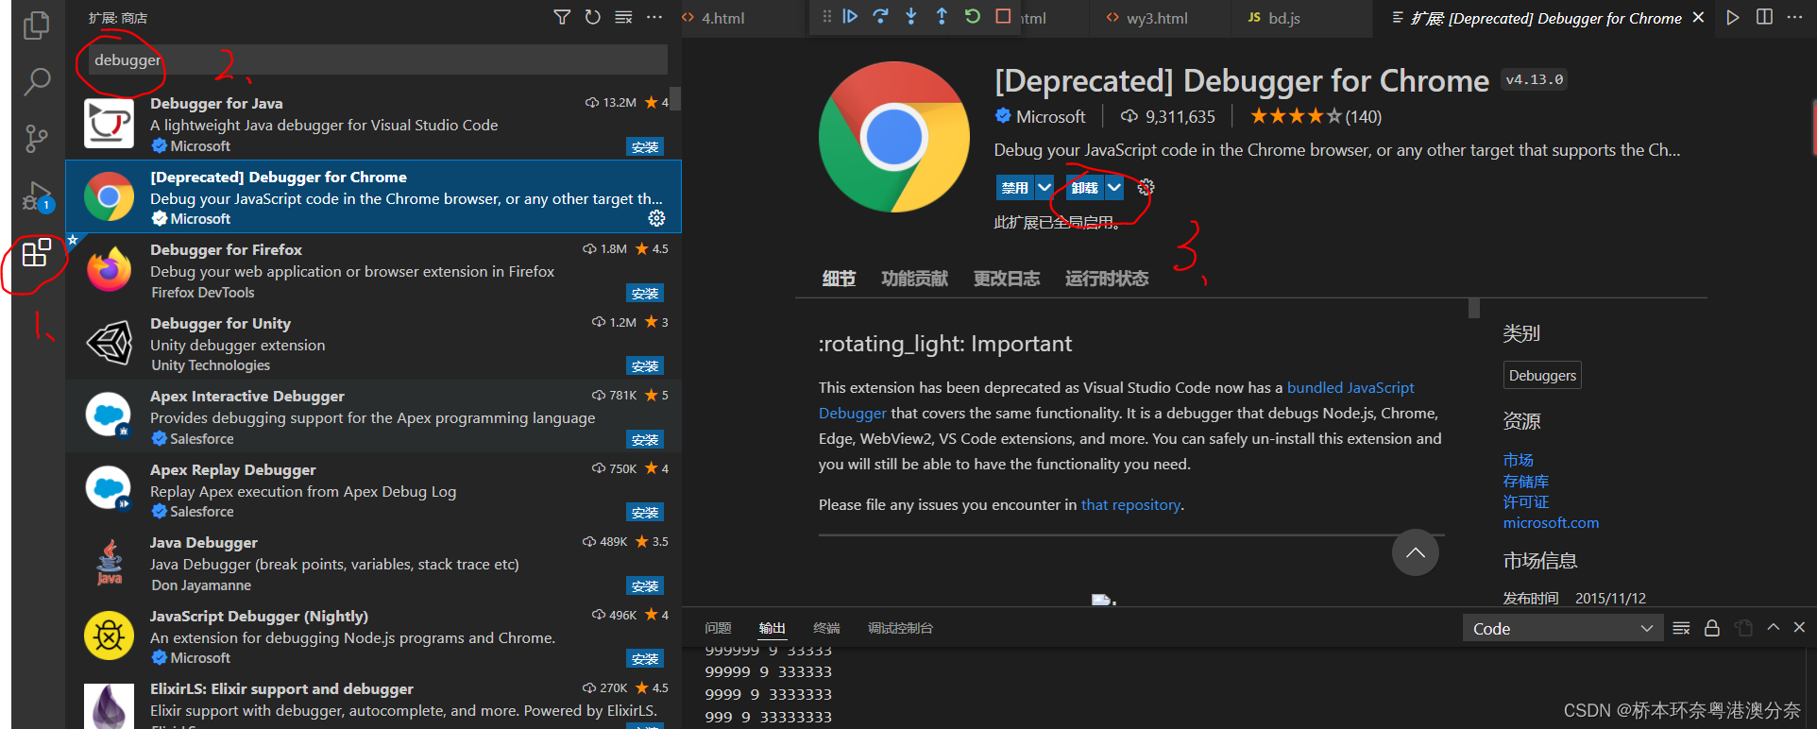Jump to top of the extension readme
Image resolution: width=1817 pixels, height=729 pixels.
coord(1415,552)
